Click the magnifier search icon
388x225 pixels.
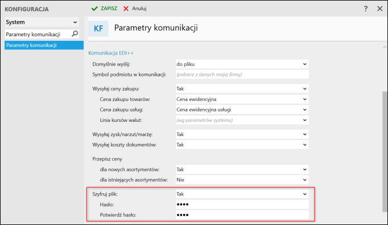75,33
